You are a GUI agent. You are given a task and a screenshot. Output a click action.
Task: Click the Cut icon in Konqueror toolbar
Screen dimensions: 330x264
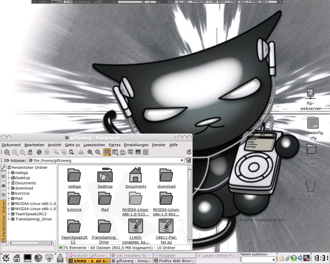56,152
